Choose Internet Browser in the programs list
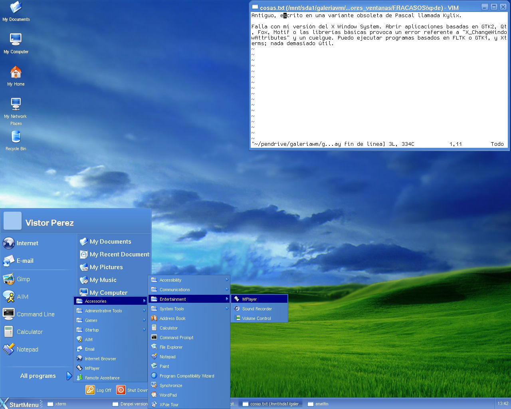 click(111, 358)
